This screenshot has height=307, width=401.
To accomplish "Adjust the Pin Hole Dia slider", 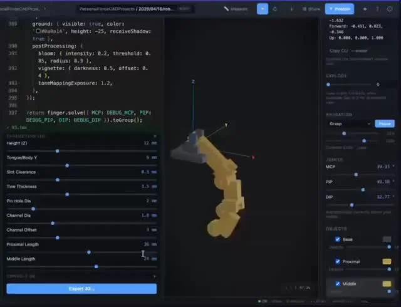I will coord(81,209).
